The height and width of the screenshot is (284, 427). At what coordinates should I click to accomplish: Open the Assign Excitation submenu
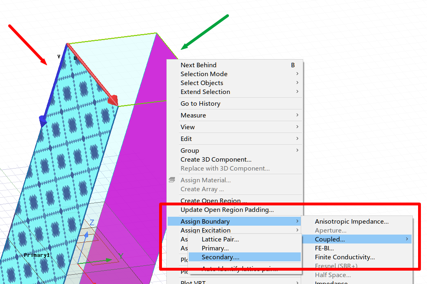point(235,230)
